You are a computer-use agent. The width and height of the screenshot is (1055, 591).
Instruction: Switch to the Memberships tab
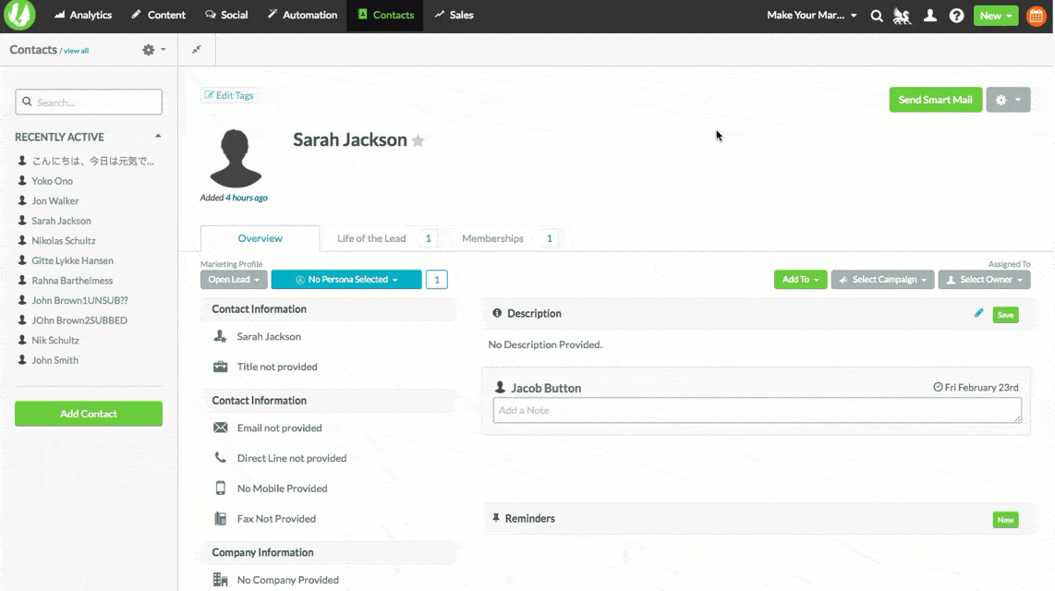[x=492, y=238]
